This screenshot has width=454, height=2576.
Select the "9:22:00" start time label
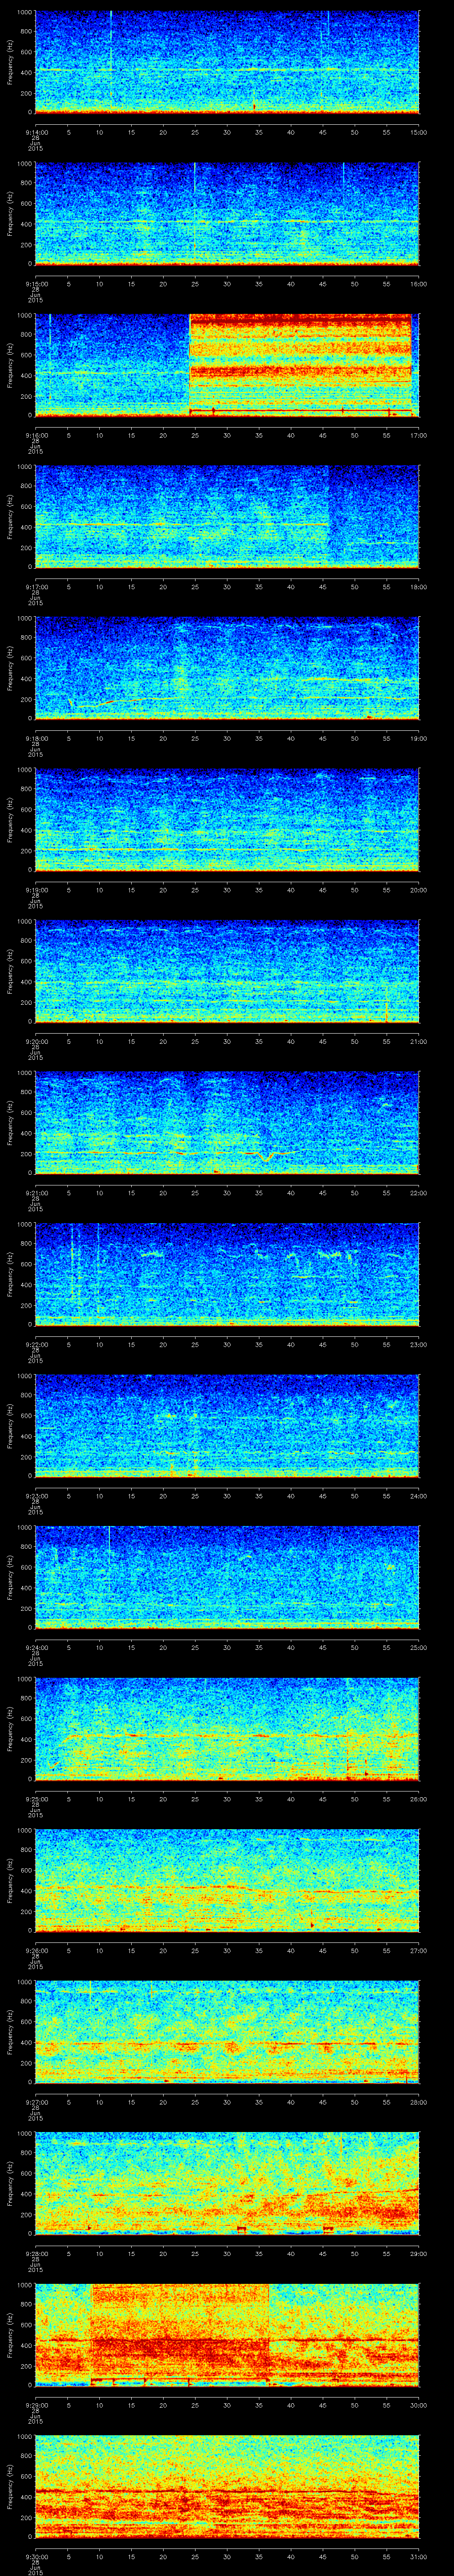tap(36, 1344)
